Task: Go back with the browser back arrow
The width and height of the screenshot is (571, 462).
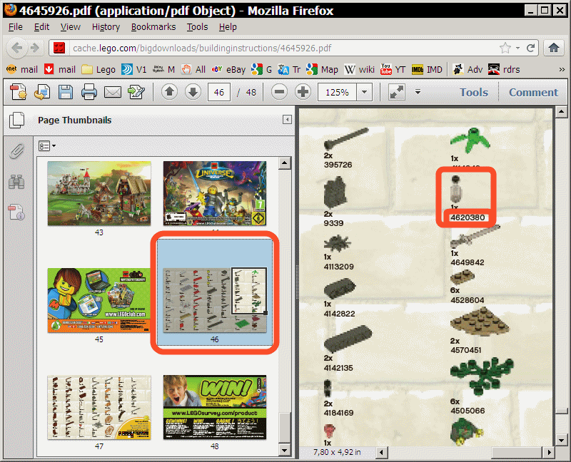Action: click(16, 48)
